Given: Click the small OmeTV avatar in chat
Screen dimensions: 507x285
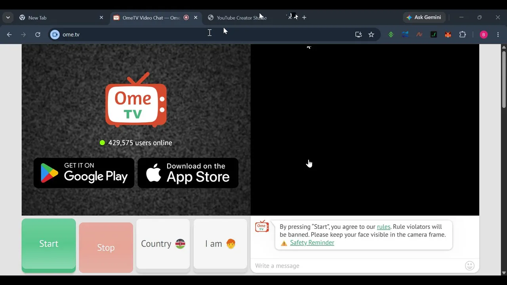Looking at the screenshot, I should click(x=262, y=226).
